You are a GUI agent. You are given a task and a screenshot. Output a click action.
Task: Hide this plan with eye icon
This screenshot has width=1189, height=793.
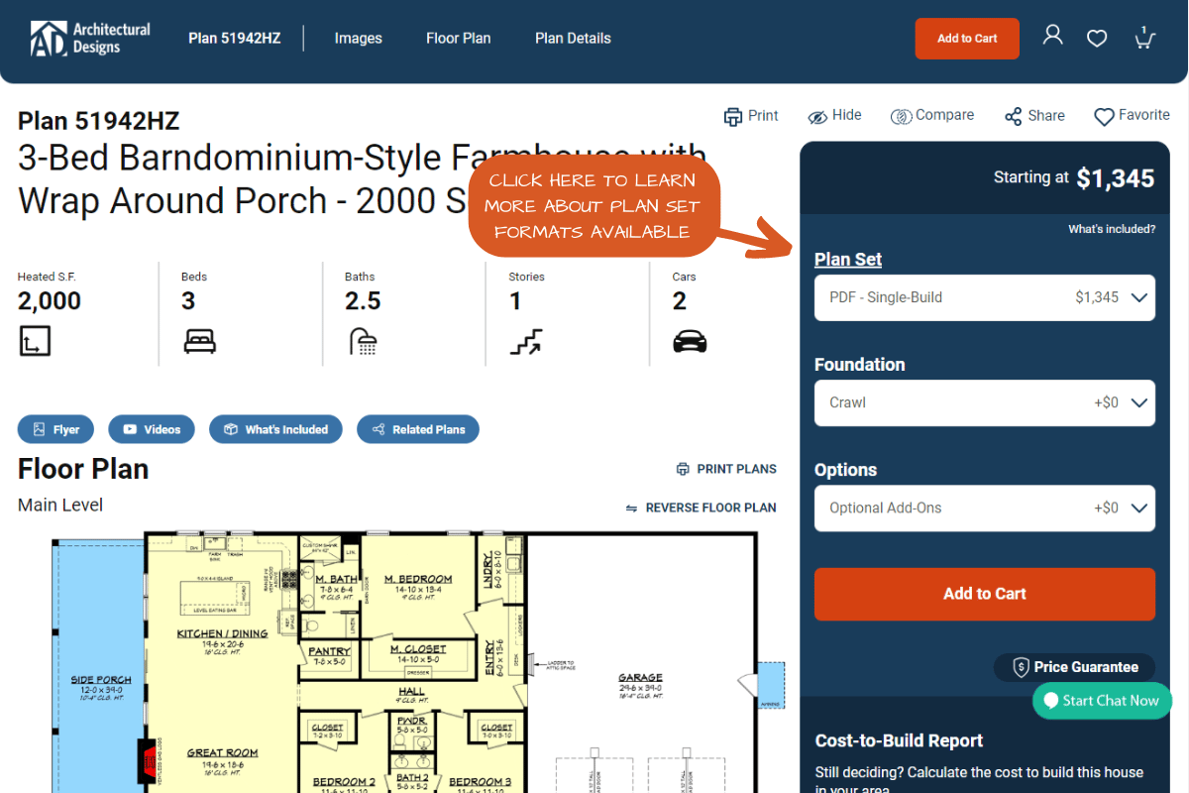834,116
